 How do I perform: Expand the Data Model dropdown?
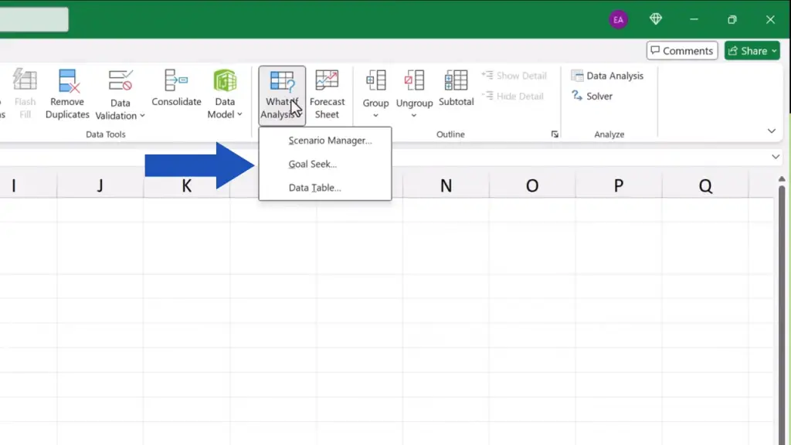tap(239, 114)
